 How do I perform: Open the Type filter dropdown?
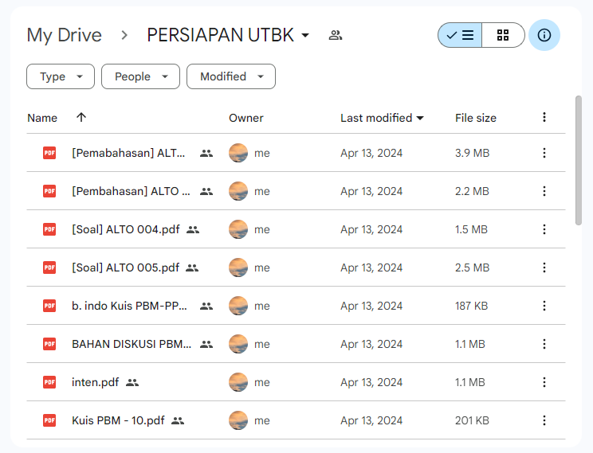pos(61,76)
